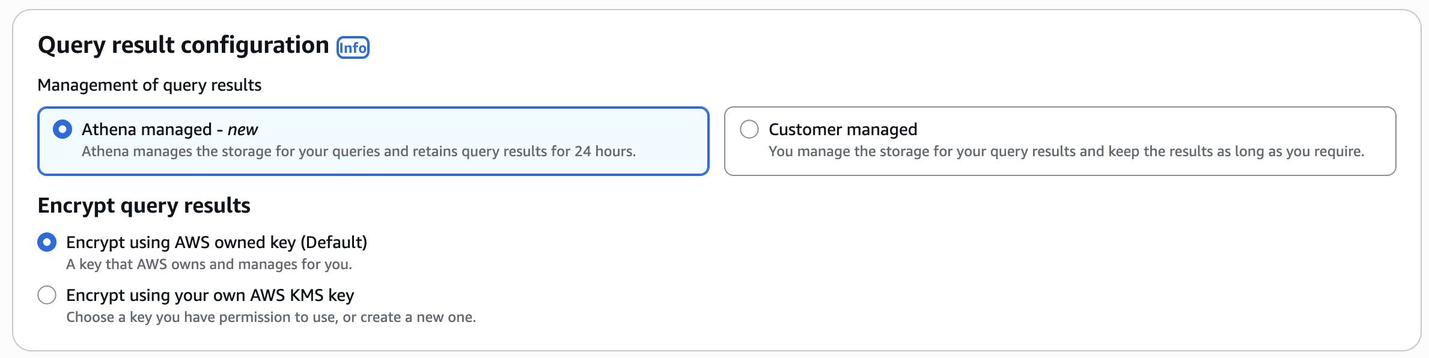Select the Athena managed radio button
Viewport: 1429px width, 358px height.
[62, 129]
